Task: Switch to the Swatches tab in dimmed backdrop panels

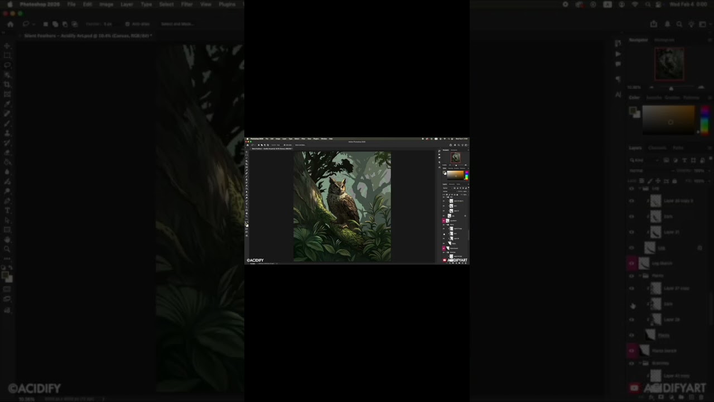Action: tap(653, 98)
